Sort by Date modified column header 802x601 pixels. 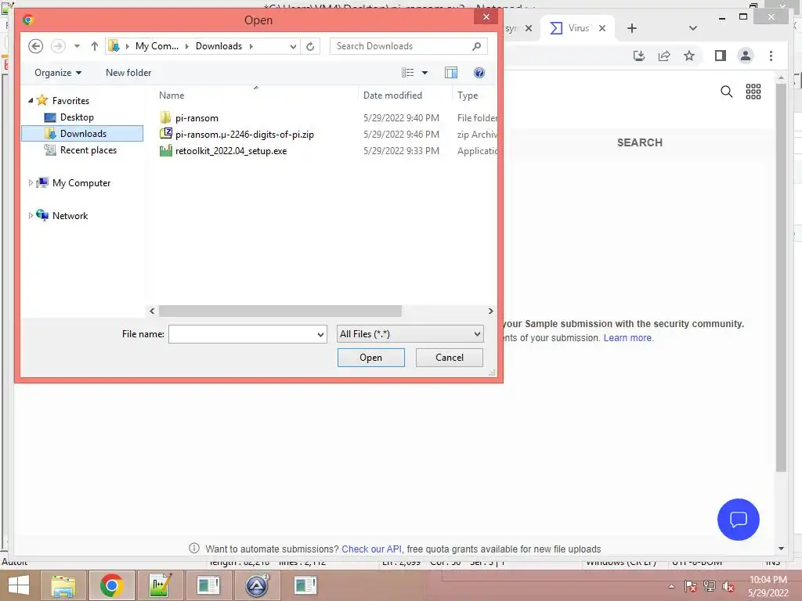392,95
